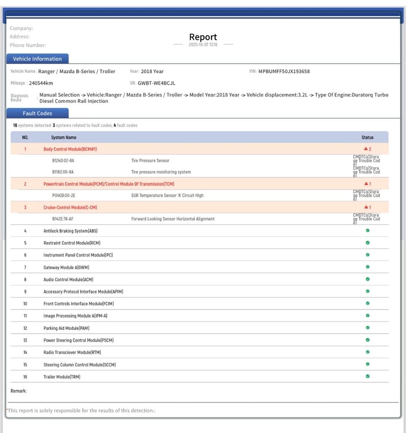Click green status dot for Steering Column Control Module
The height and width of the screenshot is (433, 406).
tap(367, 364)
